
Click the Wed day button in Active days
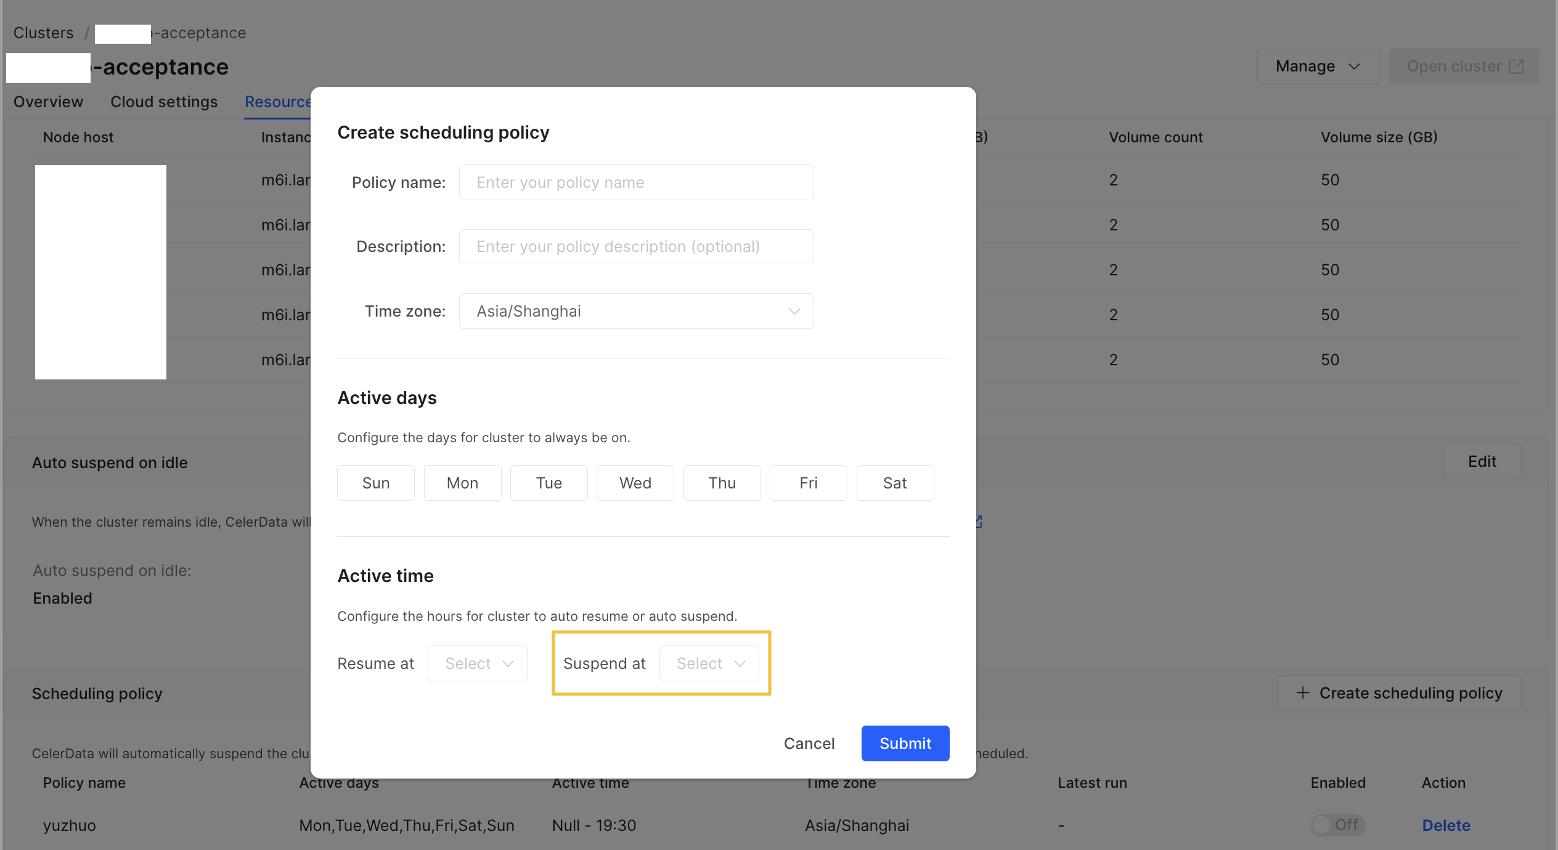click(635, 482)
